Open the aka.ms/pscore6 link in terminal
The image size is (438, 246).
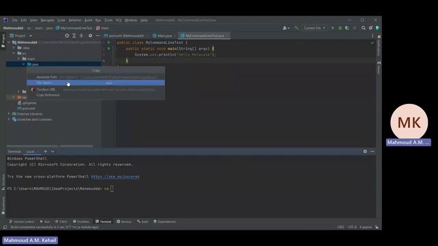tap(115, 176)
